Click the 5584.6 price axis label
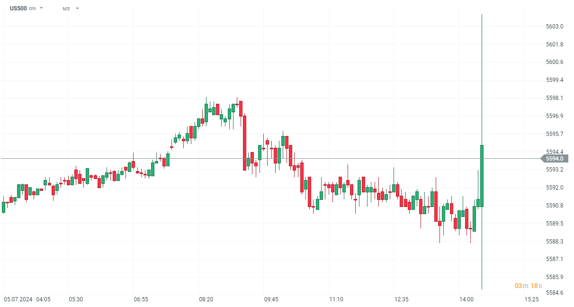 (555, 293)
